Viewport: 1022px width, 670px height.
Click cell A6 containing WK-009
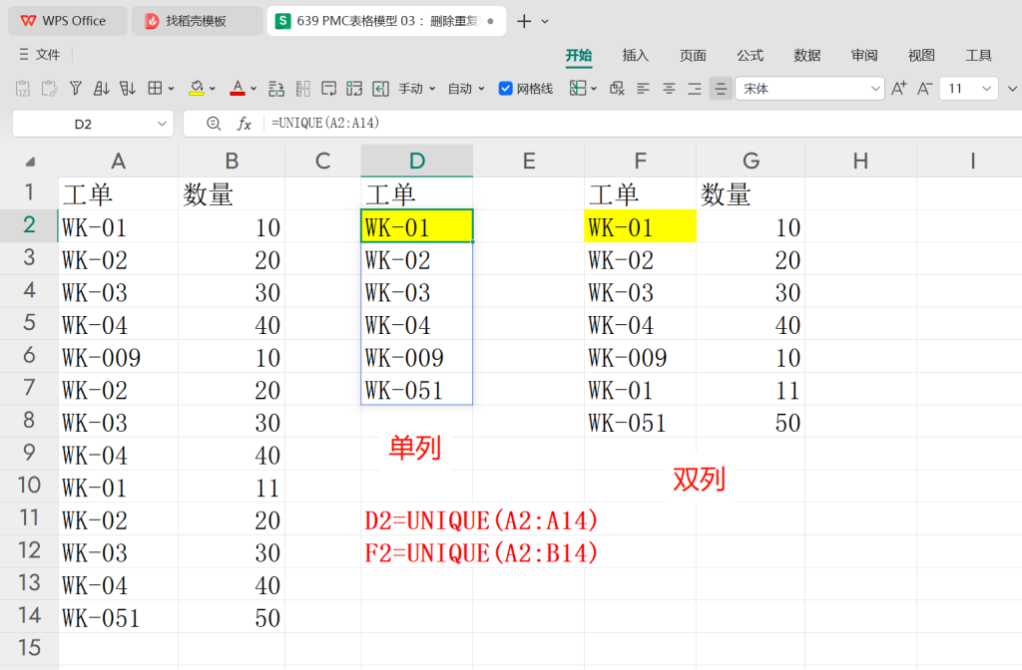point(118,356)
